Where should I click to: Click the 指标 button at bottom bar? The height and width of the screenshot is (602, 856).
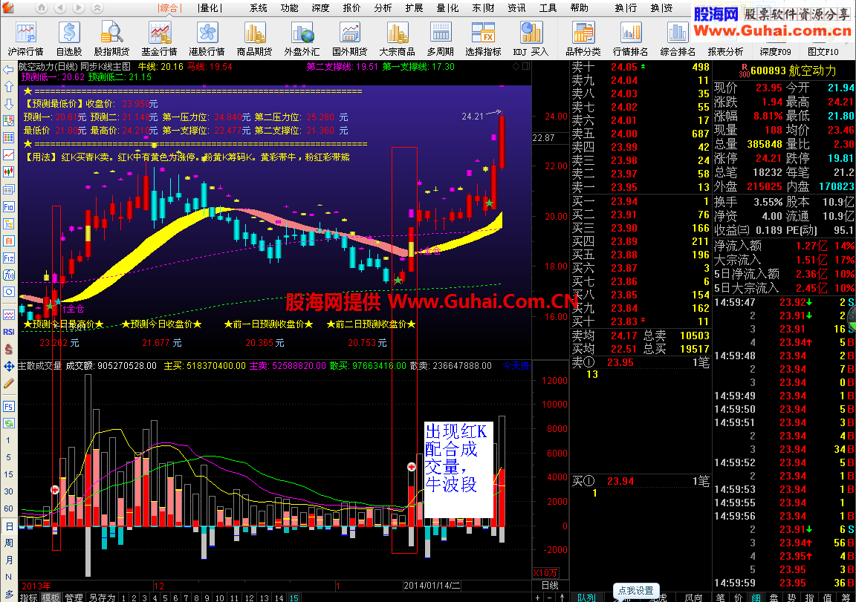point(29,598)
